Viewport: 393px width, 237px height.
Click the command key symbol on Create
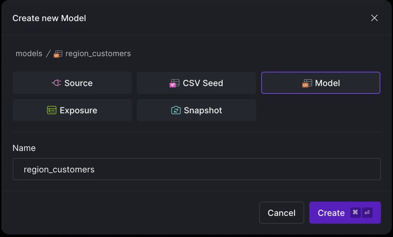pos(355,213)
